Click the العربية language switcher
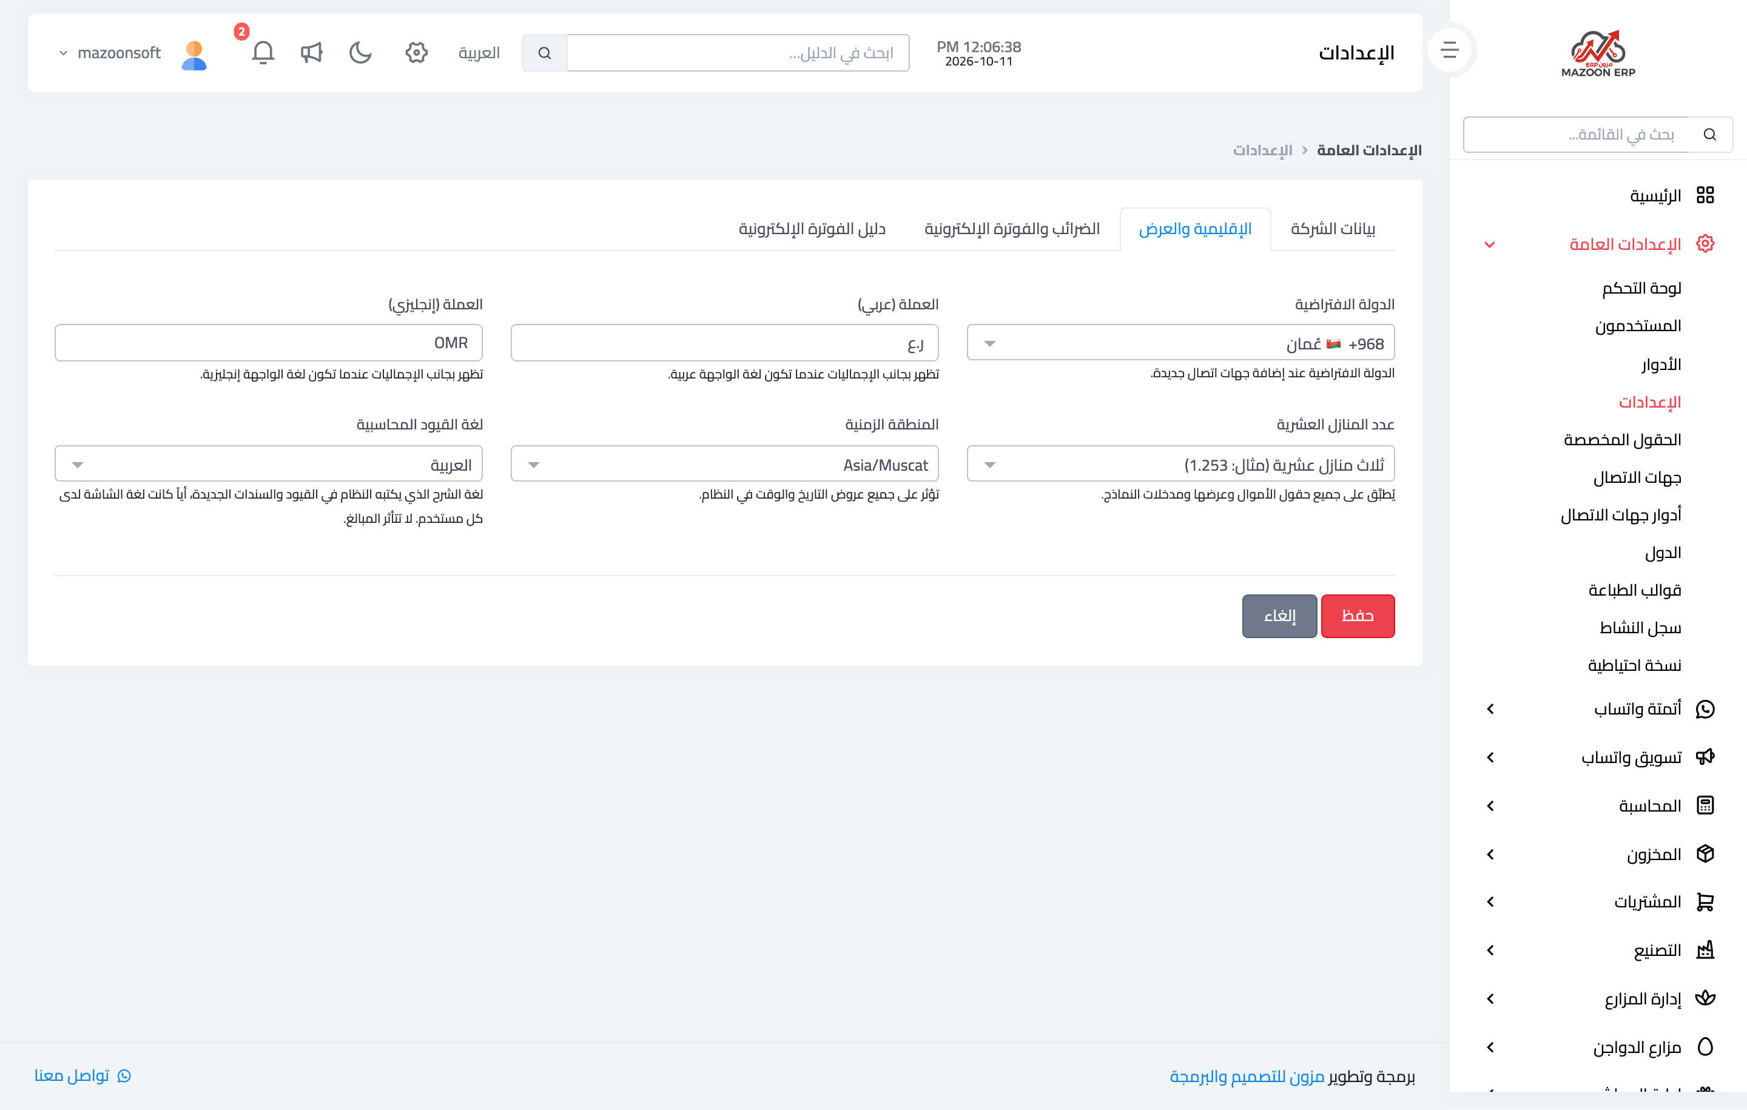Screen dimensions: 1747x1110 (x=479, y=53)
